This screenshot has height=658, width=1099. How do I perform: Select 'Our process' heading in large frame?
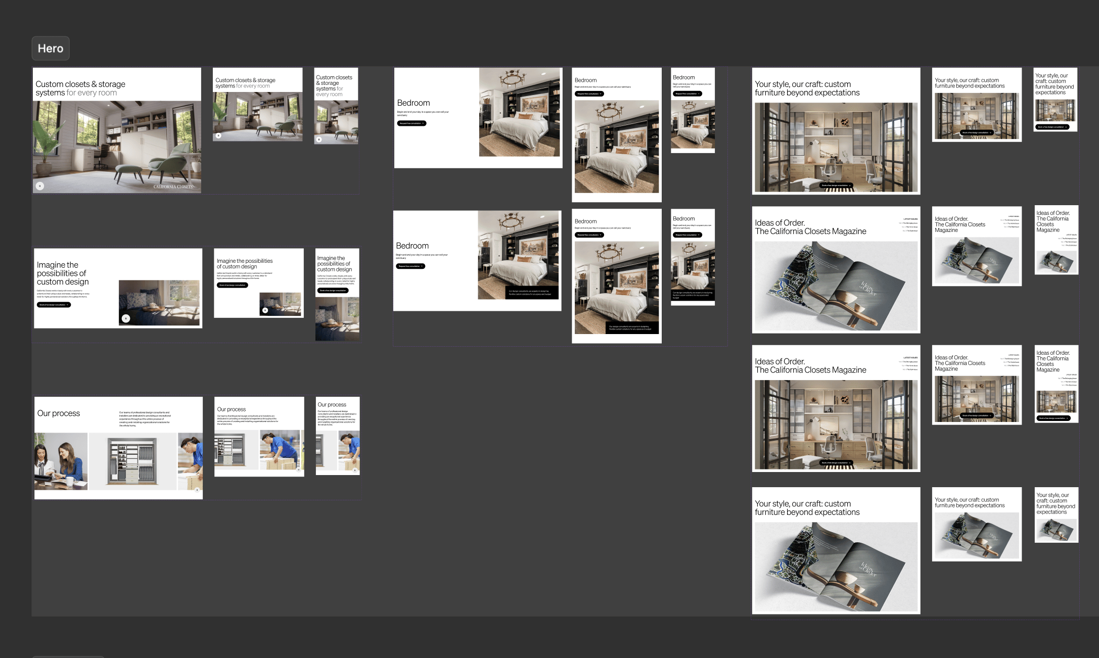(x=59, y=413)
